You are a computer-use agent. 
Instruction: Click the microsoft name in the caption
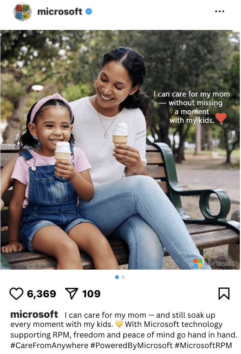click(34, 314)
